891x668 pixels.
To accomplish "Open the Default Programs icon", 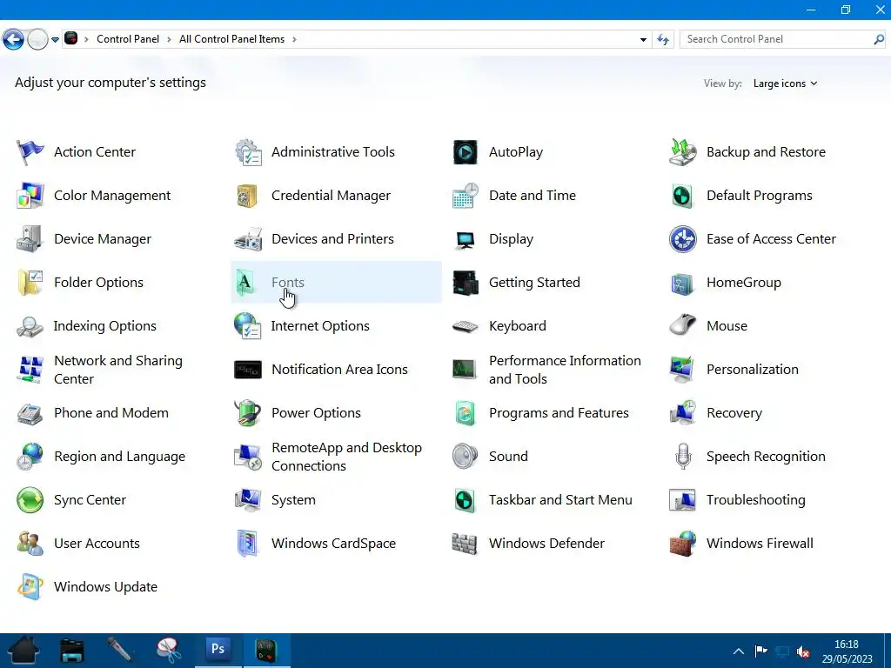I will 682,196.
